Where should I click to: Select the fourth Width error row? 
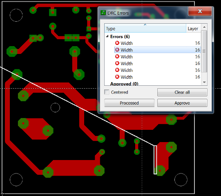pos(157,63)
